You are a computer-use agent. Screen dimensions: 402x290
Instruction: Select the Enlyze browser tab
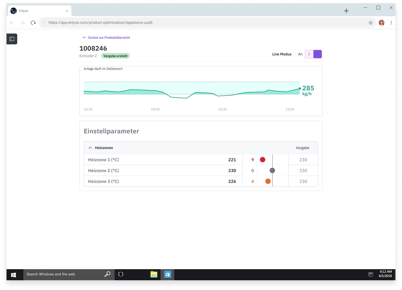(38, 11)
